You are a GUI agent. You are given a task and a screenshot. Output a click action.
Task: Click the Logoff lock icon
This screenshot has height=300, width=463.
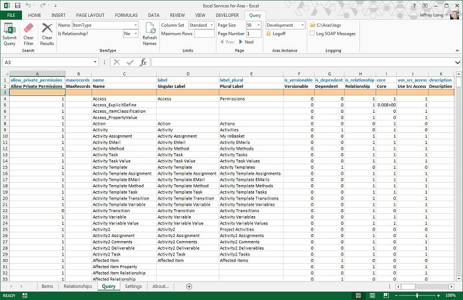269,34
